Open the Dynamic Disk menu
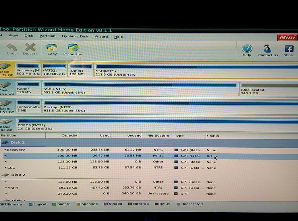The width and height of the screenshot is (298, 221). pyautogui.click(x=75, y=36)
